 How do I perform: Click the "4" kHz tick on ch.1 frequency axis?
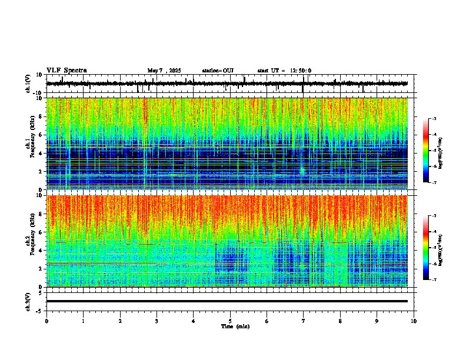click(41, 154)
